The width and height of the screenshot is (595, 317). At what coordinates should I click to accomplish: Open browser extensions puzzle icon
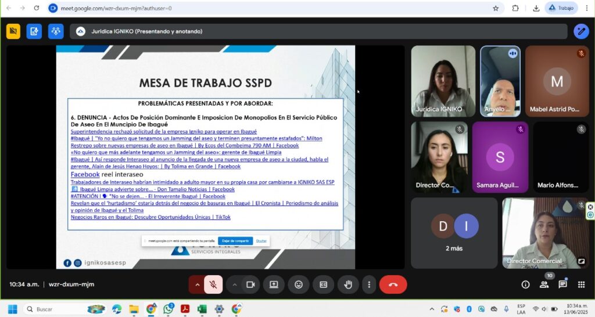pyautogui.click(x=515, y=8)
